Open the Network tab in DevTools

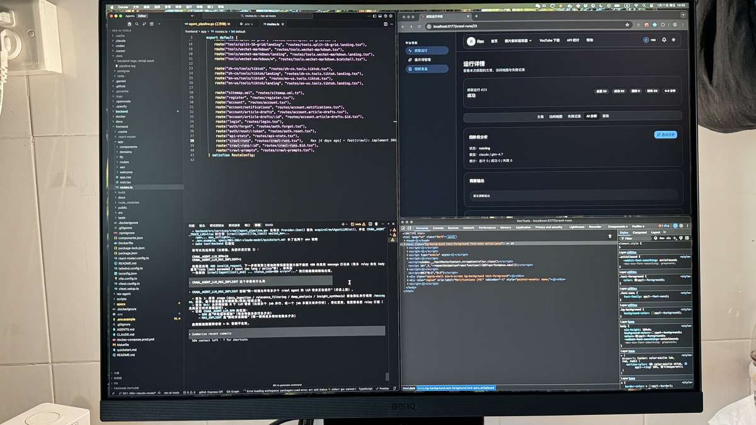coord(468,228)
